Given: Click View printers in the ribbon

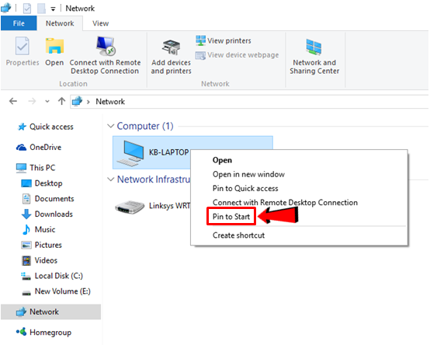Looking at the screenshot, I should point(224,40).
